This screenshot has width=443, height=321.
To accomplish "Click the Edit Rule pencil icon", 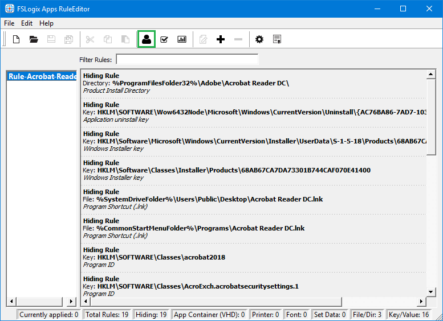I will (203, 39).
